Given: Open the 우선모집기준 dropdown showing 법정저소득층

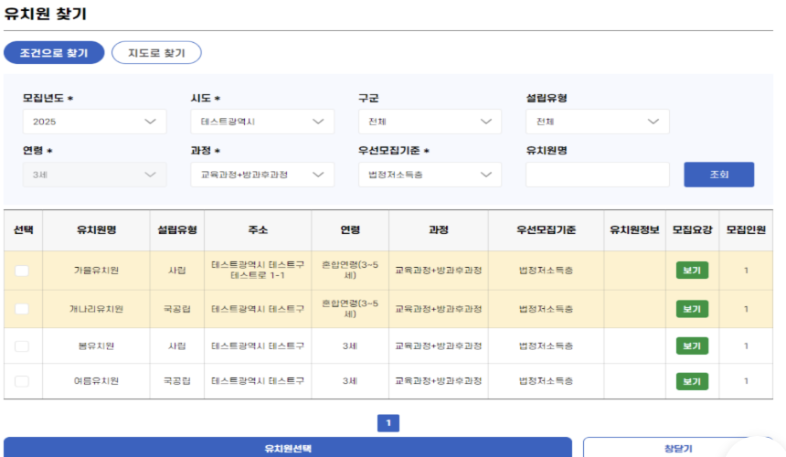Looking at the screenshot, I should pyautogui.click(x=430, y=175).
